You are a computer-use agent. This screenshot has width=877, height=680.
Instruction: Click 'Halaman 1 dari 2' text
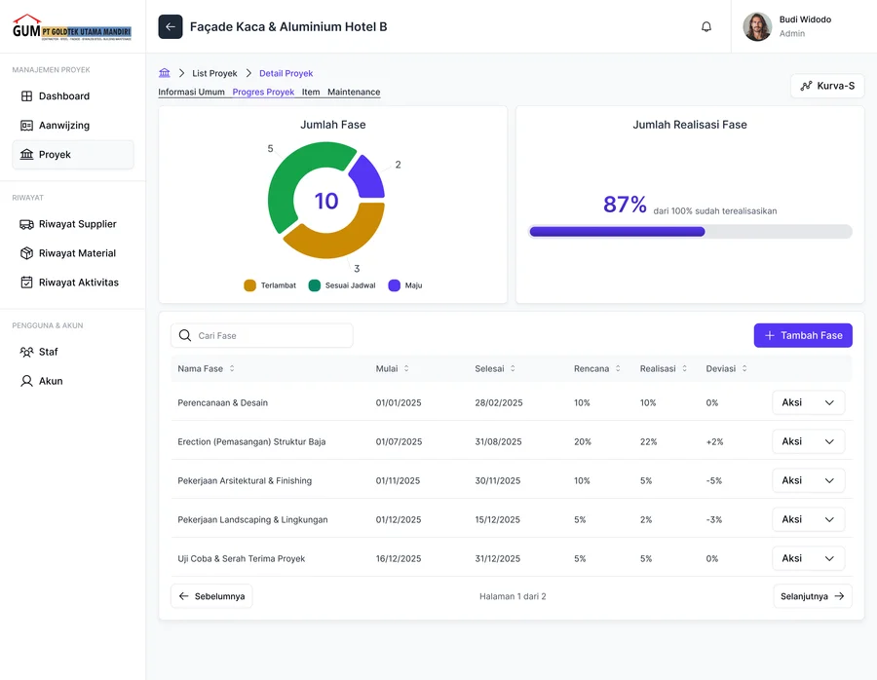[513, 596]
